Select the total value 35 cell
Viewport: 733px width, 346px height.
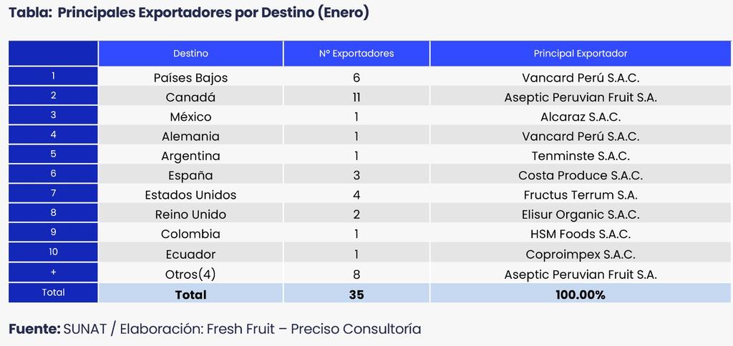click(x=356, y=294)
